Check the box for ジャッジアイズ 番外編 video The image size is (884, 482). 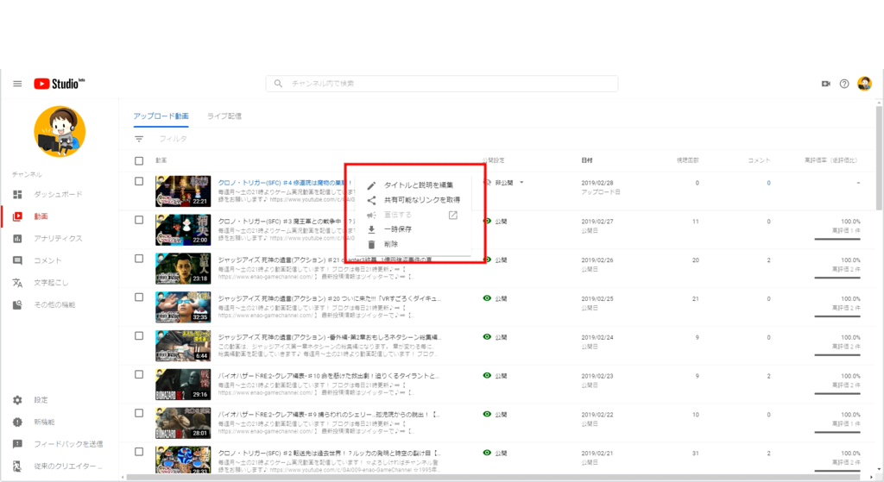tap(139, 335)
